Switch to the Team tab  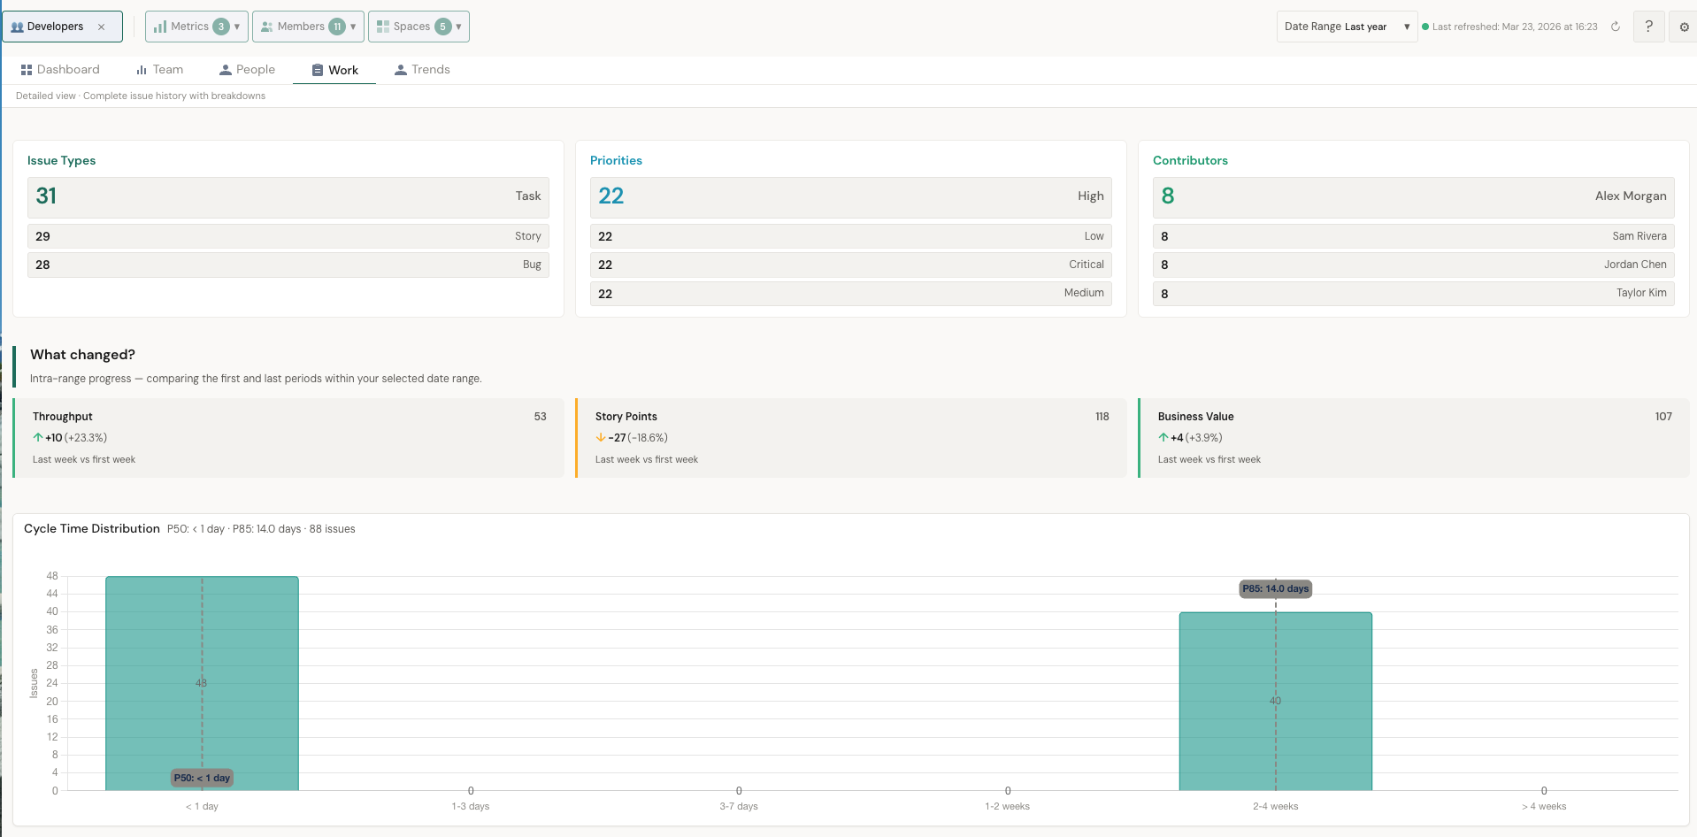pos(168,69)
